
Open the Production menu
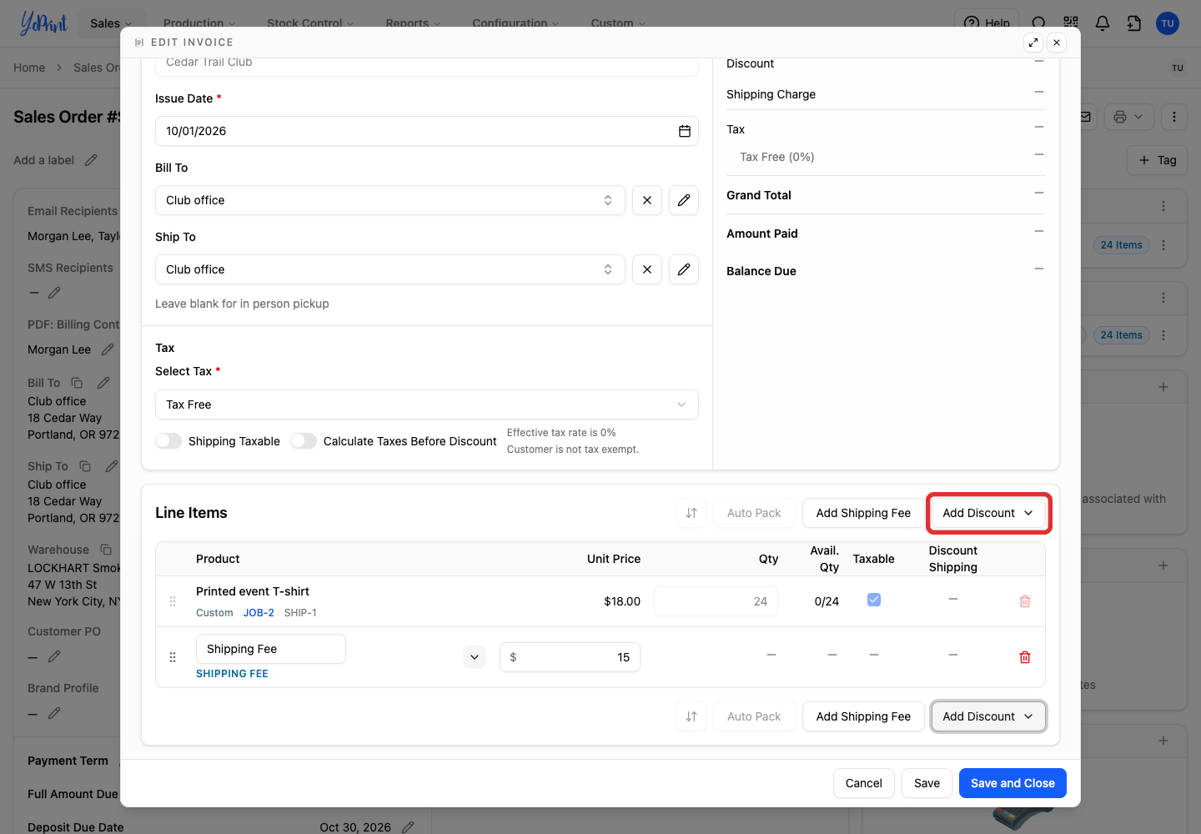(x=199, y=23)
